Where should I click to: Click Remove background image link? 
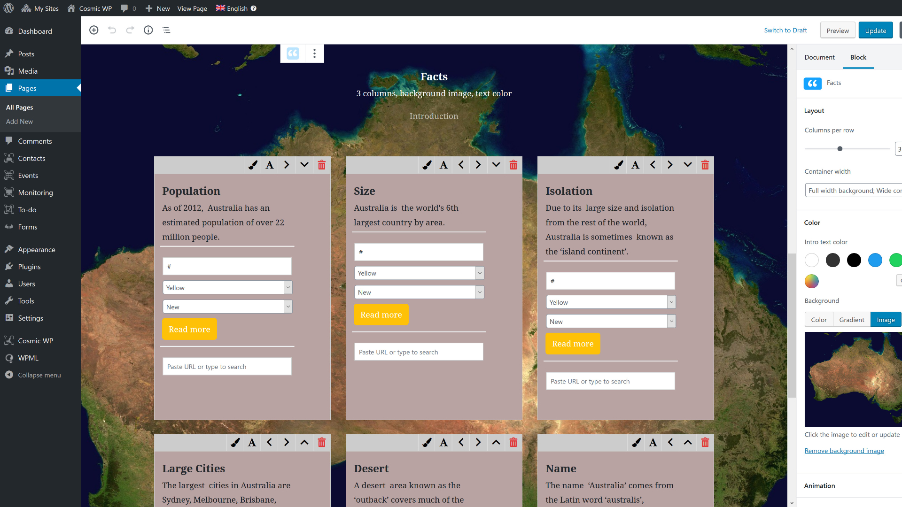(844, 450)
